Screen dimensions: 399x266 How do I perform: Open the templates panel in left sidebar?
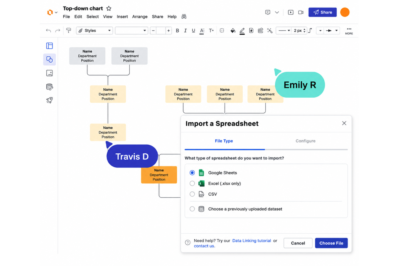point(50,46)
